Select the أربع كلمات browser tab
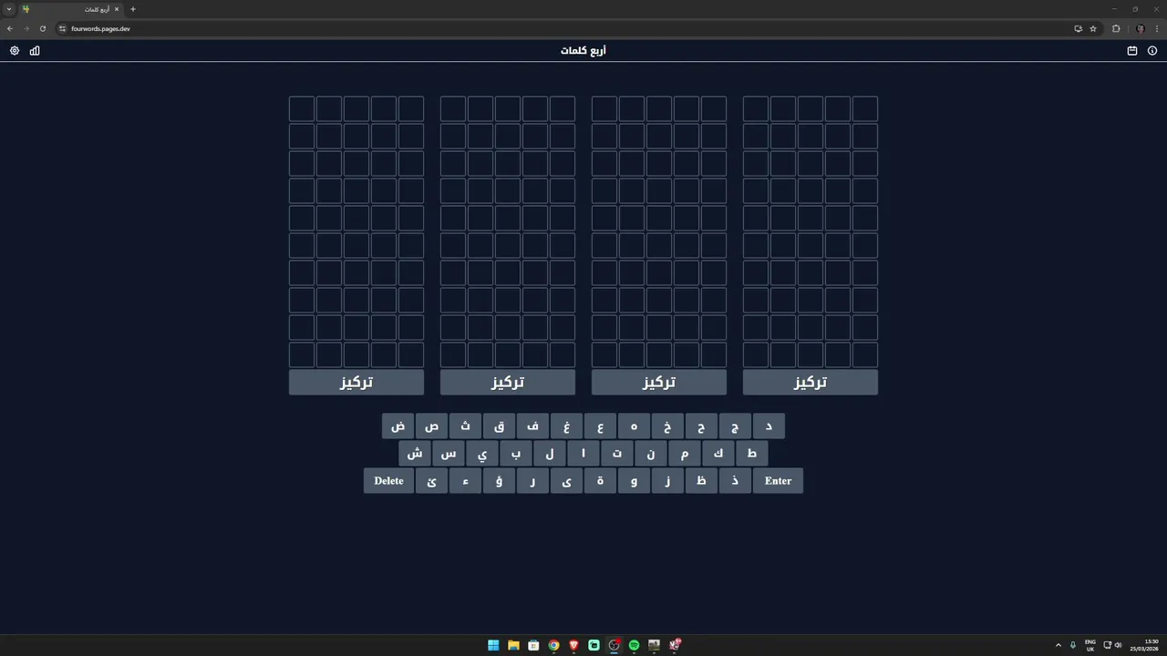This screenshot has height=656, width=1167. tap(71, 9)
